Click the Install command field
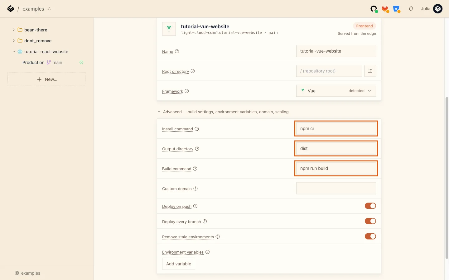This screenshot has width=449, height=280. click(336, 128)
